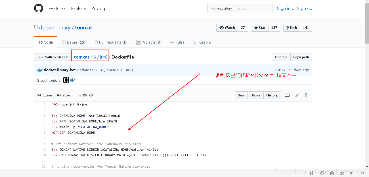
Task: Click the This repository search scope label
Action: point(221,8)
